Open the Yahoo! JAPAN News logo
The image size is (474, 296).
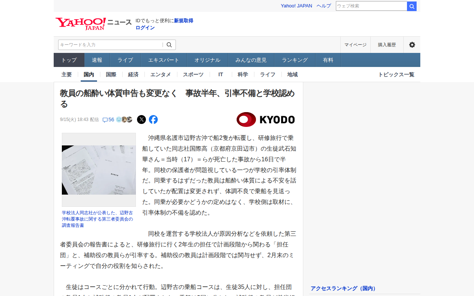pyautogui.click(x=94, y=23)
